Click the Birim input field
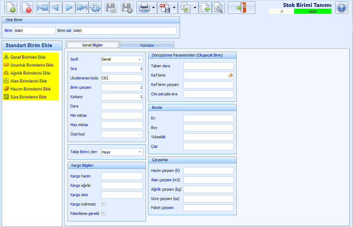353x227 pixels. (x=35, y=30)
